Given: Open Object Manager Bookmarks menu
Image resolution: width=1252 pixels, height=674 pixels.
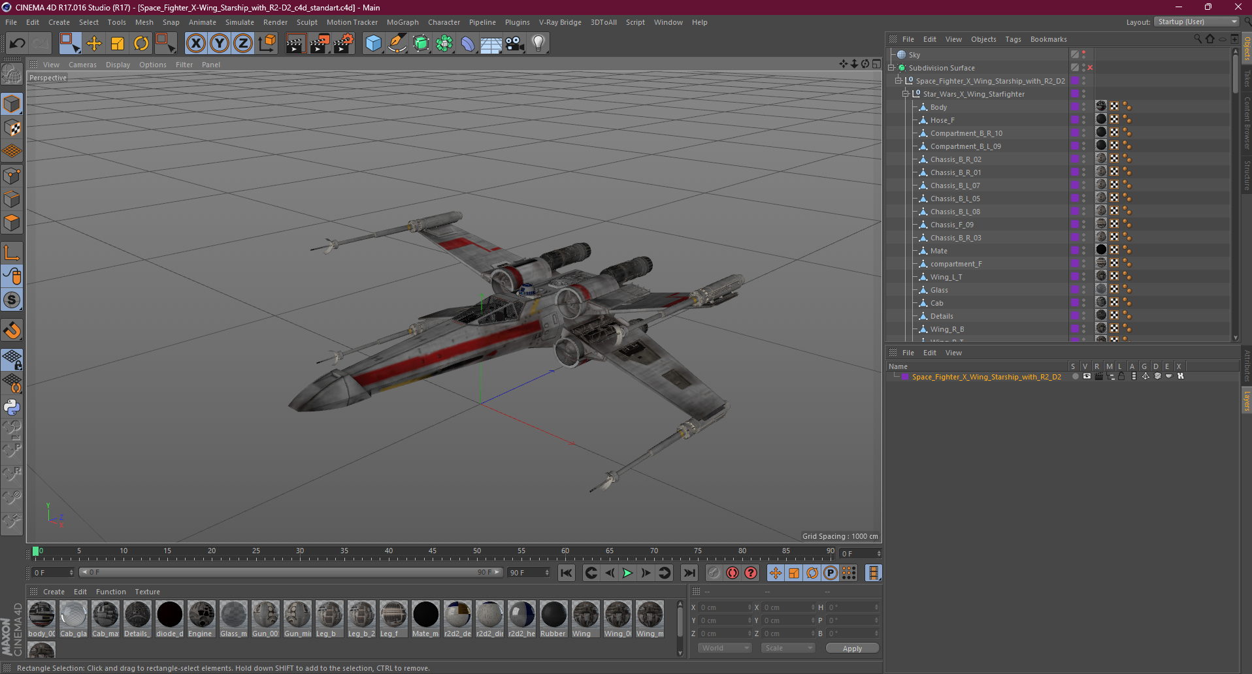Looking at the screenshot, I should 1048,39.
